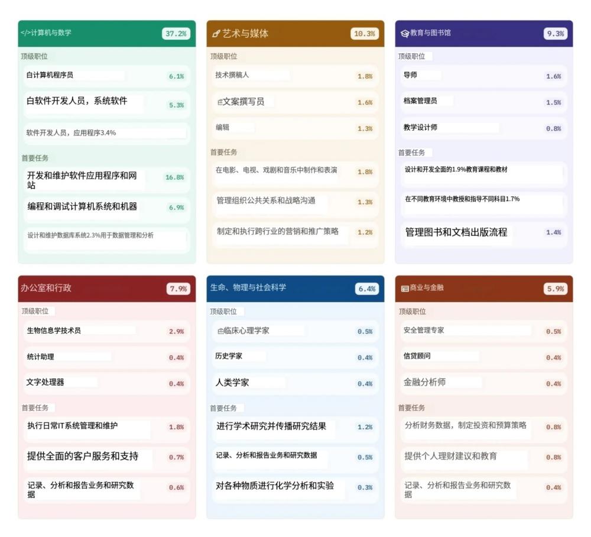
Task: Click the 37.2% badge
Action: pos(176,34)
